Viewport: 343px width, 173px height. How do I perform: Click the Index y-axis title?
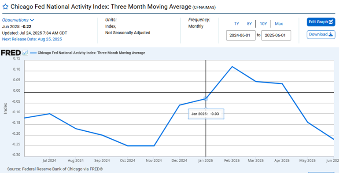pyautogui.click(x=5, y=108)
